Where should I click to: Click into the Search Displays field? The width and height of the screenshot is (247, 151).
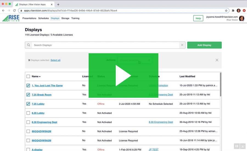click(x=105, y=45)
